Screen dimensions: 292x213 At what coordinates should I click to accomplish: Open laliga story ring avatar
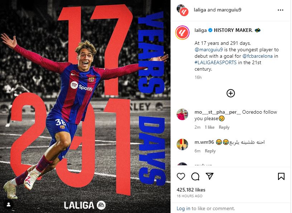pyautogui.click(x=182, y=33)
